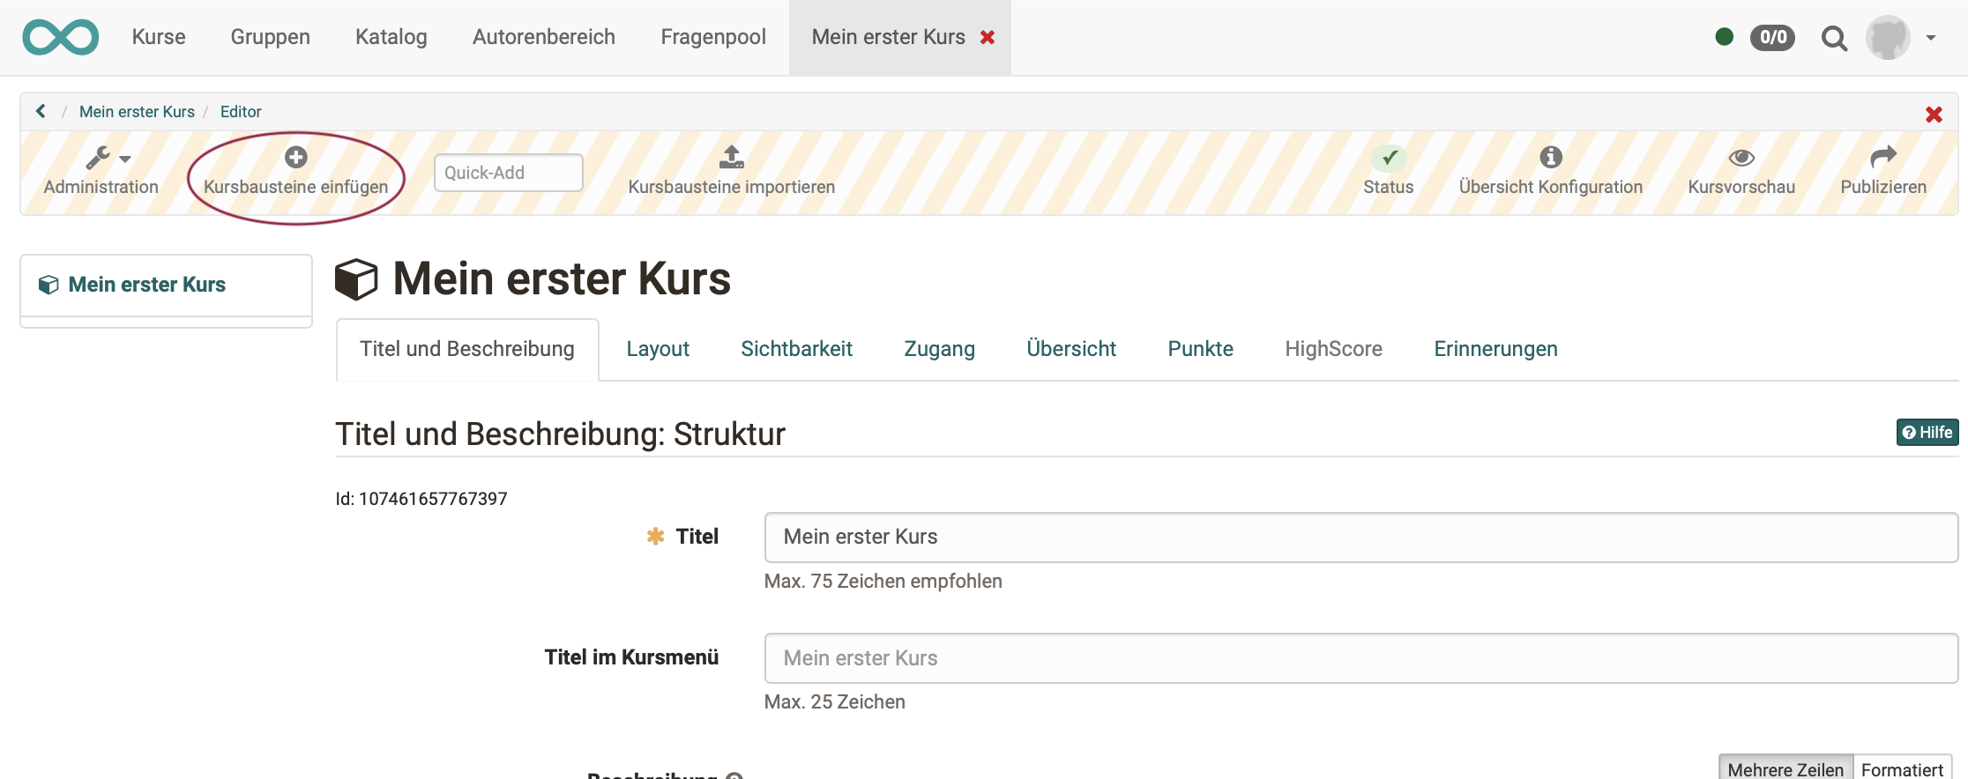The height and width of the screenshot is (779, 1968).
Task: Open the Kurse menu
Action: coord(159,37)
